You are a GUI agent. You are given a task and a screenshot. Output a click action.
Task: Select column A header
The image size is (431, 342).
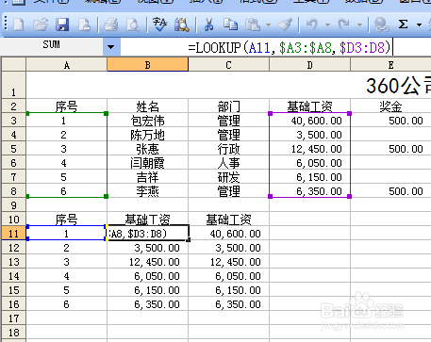coord(67,65)
